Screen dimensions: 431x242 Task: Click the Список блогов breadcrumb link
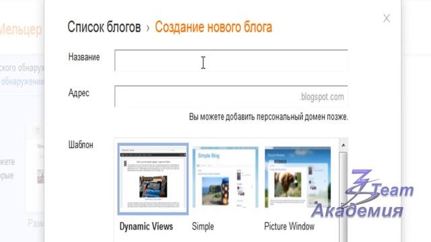click(x=104, y=27)
